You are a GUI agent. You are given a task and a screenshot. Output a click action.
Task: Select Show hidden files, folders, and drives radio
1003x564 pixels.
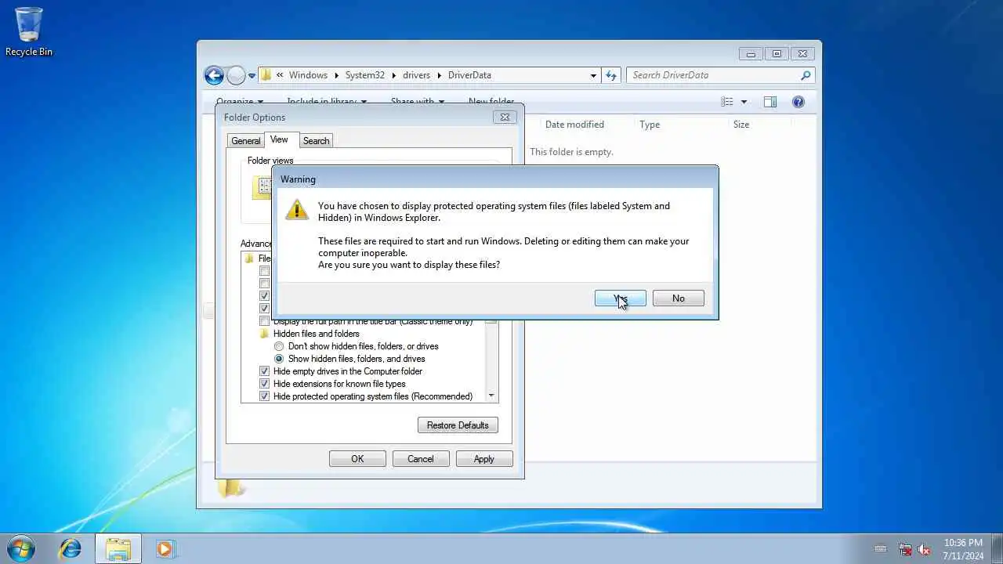point(279,359)
